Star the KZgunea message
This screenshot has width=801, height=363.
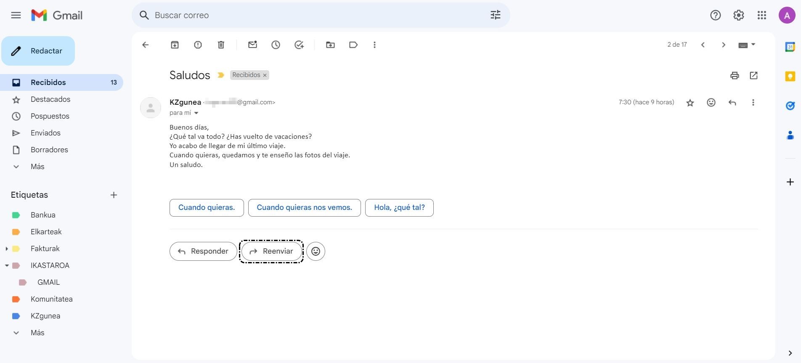coord(690,103)
